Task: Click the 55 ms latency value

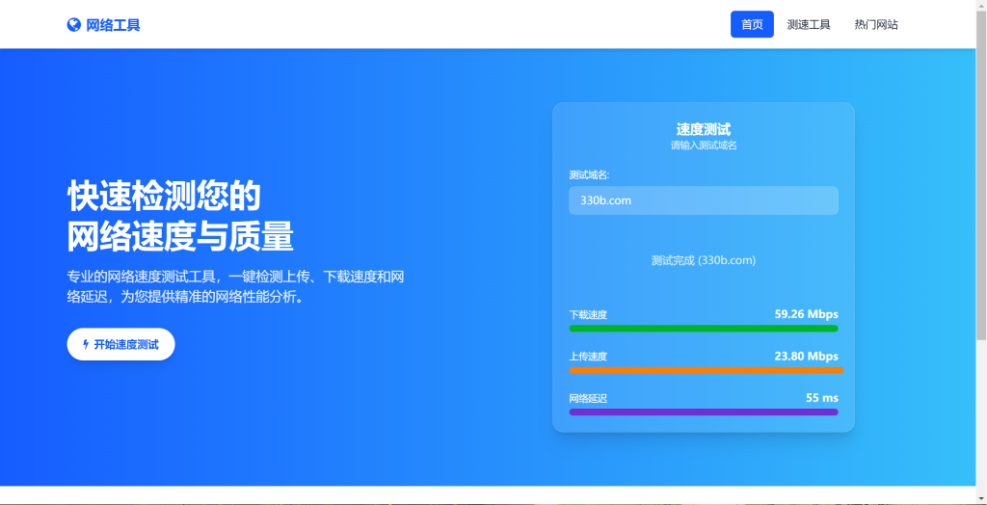Action: (821, 398)
